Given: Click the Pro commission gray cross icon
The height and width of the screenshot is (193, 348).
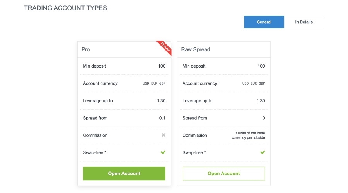Looking at the screenshot, I should tap(163, 135).
